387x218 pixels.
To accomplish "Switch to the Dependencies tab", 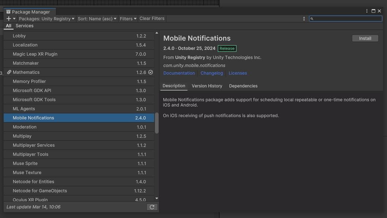I will (x=243, y=86).
